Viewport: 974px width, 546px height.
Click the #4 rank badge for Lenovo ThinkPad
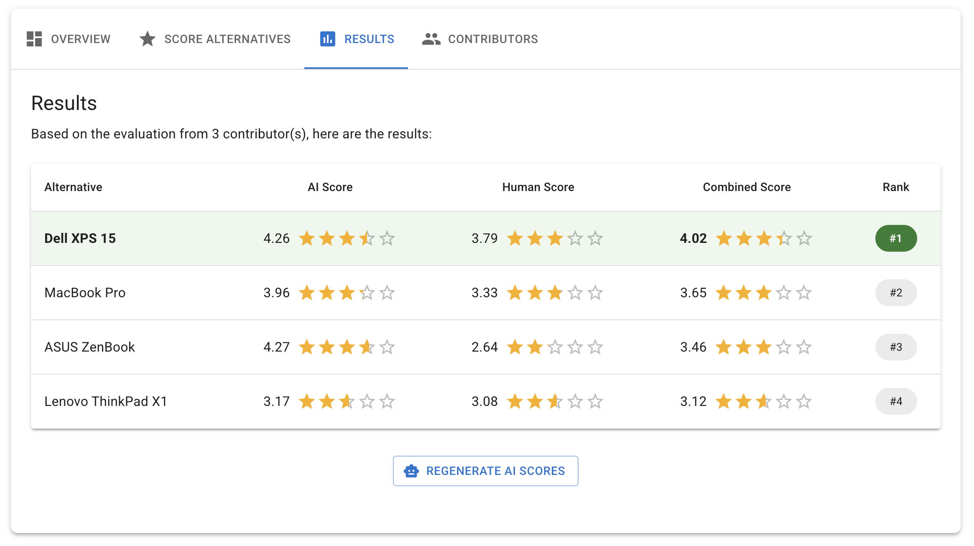(896, 401)
